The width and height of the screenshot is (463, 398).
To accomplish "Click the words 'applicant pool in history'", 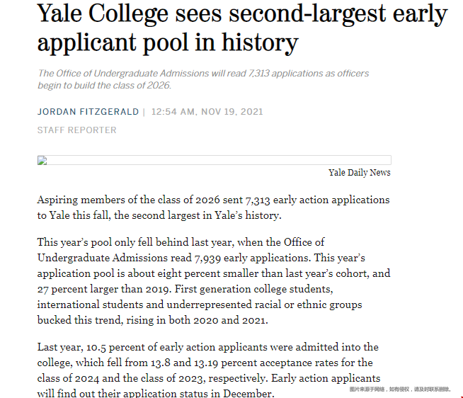I will click(x=168, y=42).
